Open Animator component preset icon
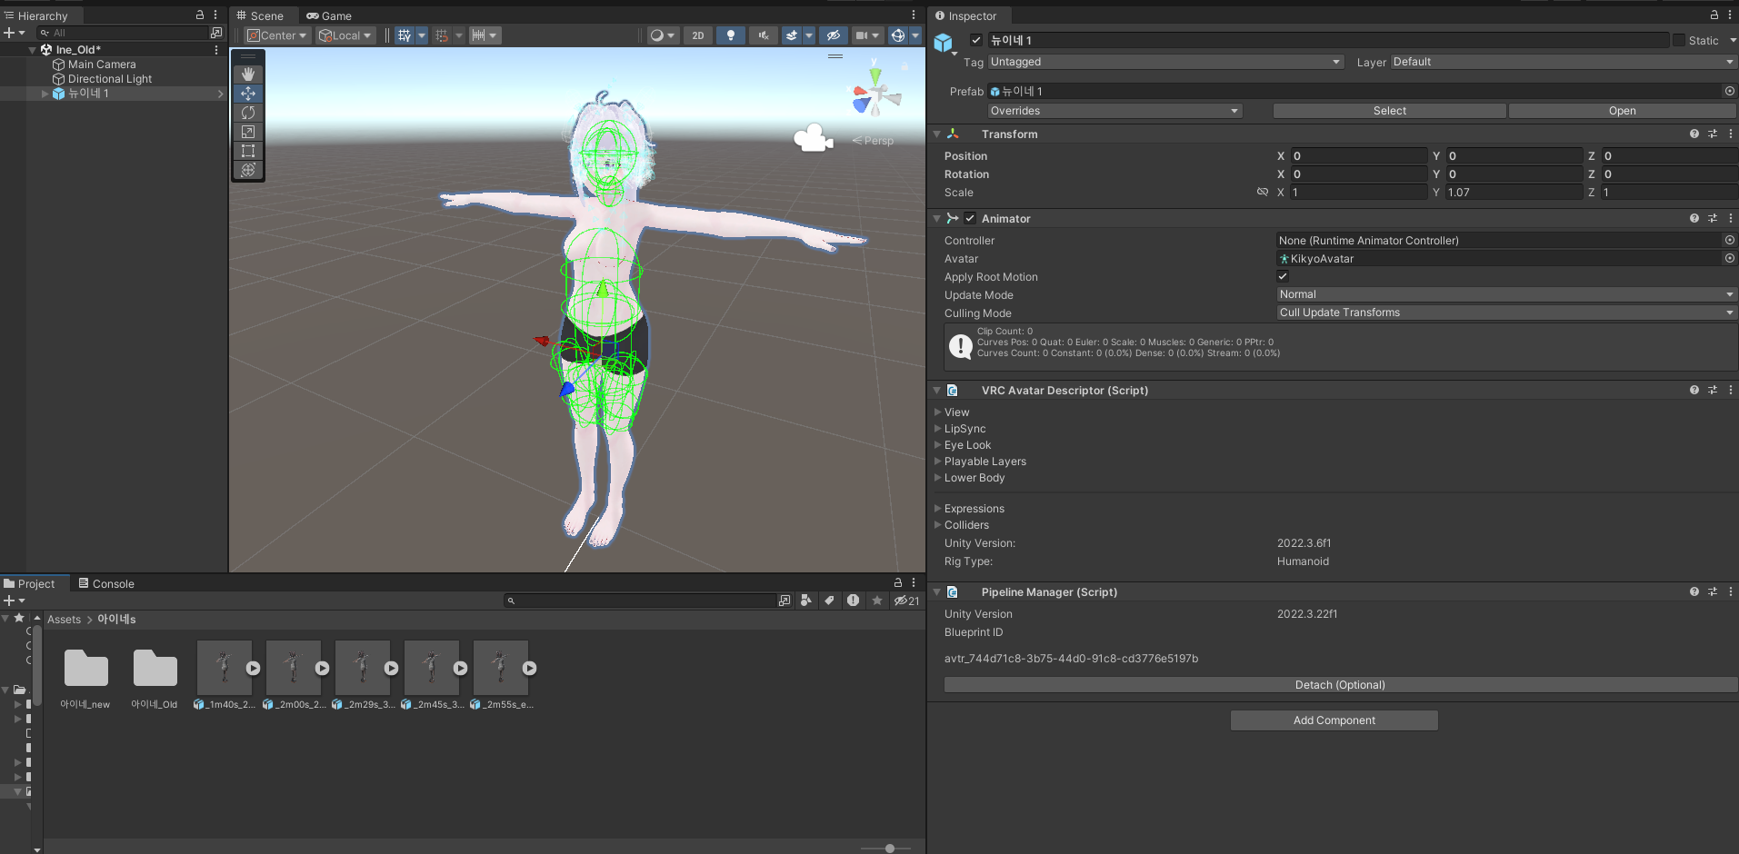Viewport: 1739px width, 854px height. pyautogui.click(x=1713, y=218)
